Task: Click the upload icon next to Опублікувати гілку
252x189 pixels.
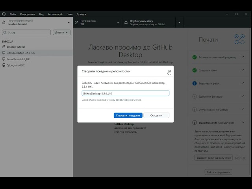Action: click(x=126, y=22)
